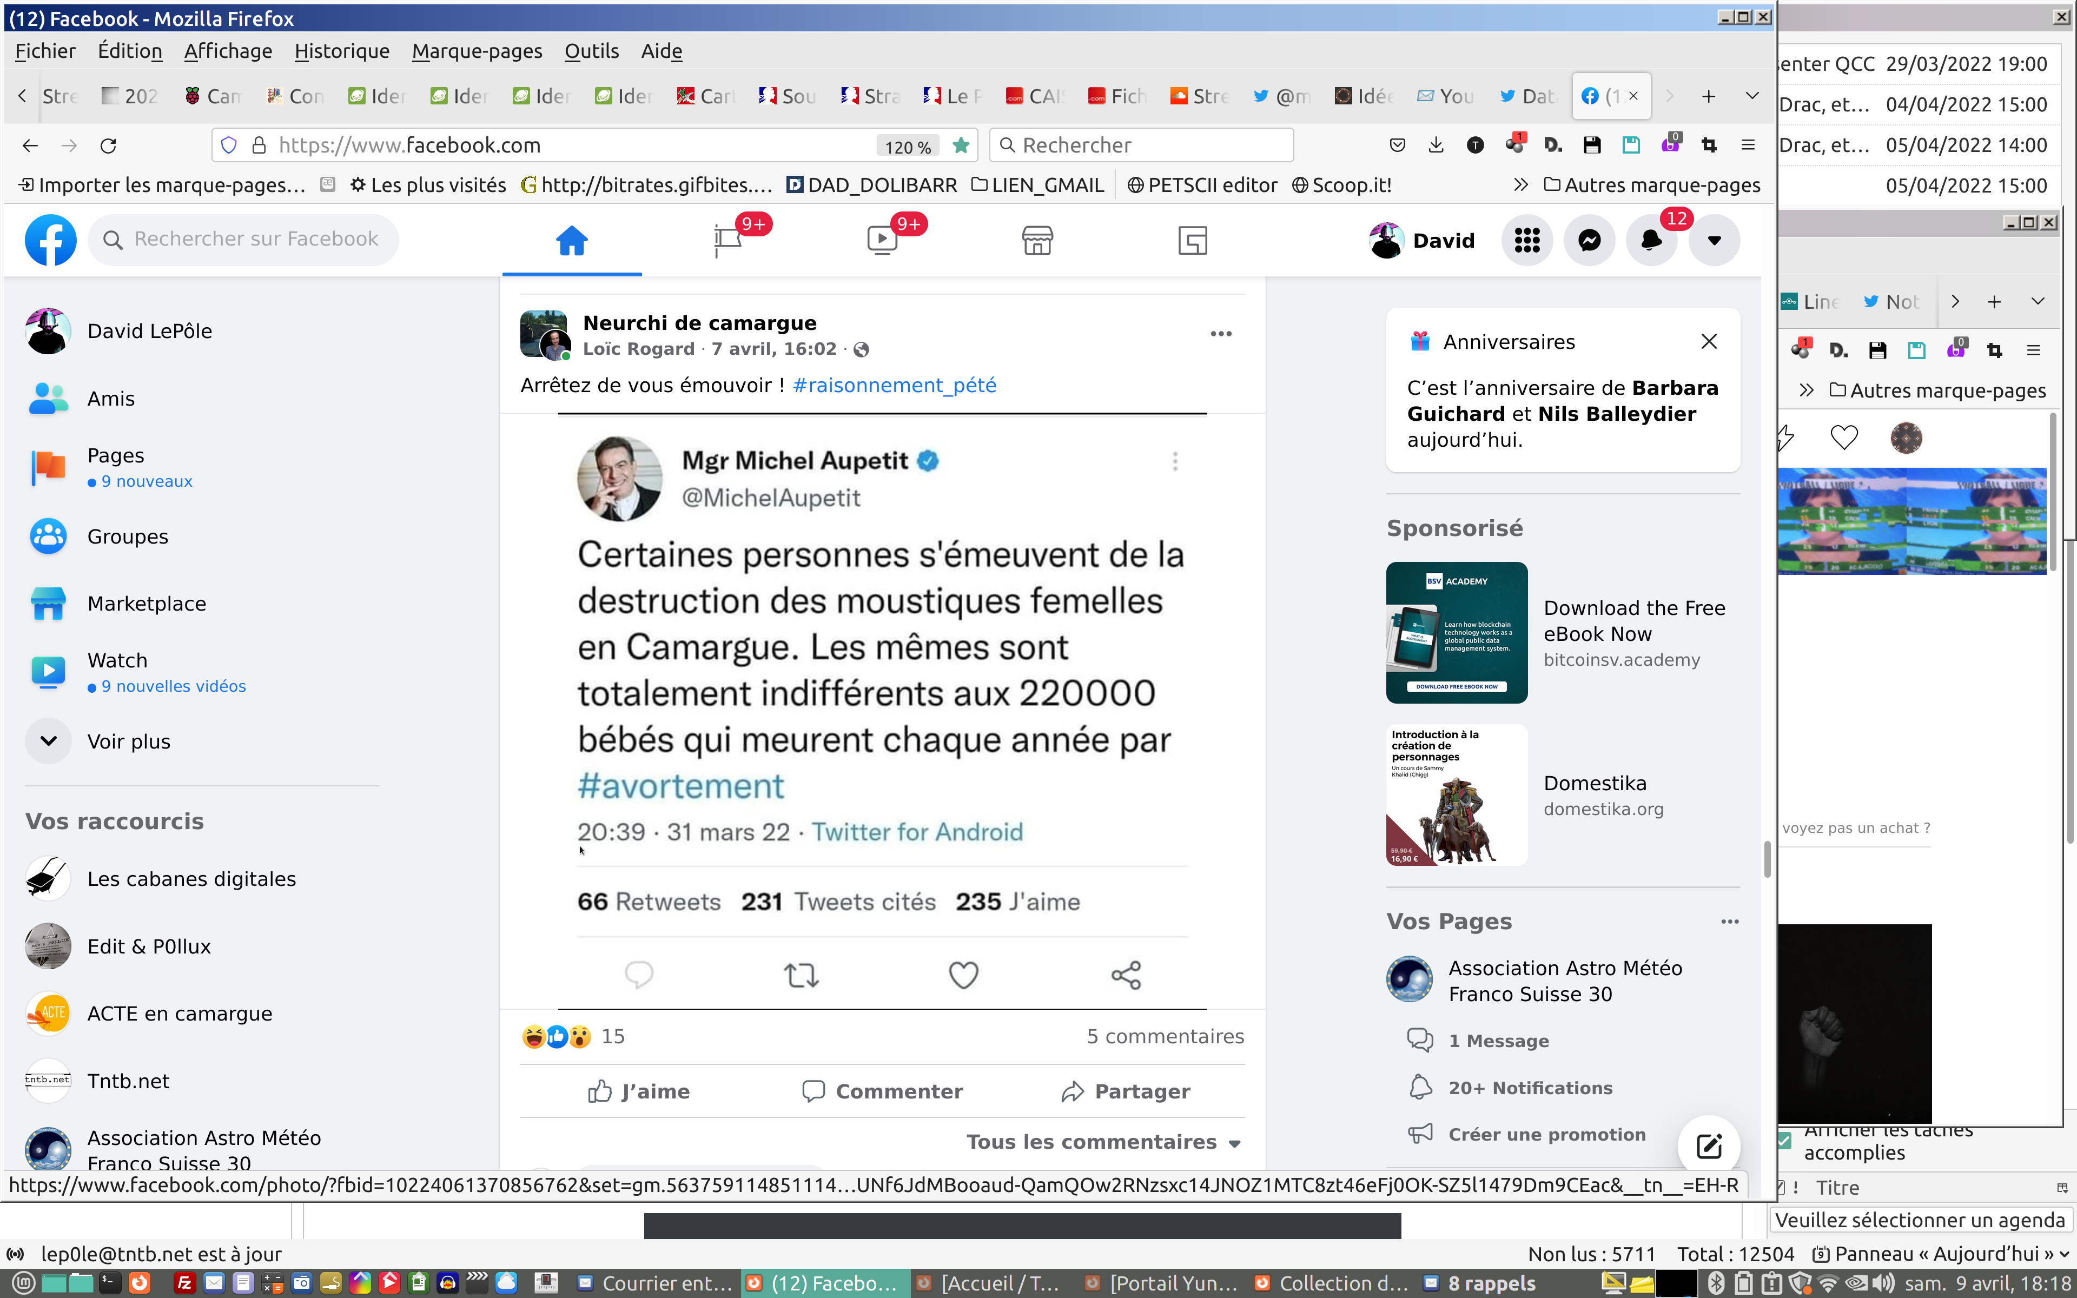
Task: Open the Facebook menu grid icon
Action: (x=1527, y=240)
